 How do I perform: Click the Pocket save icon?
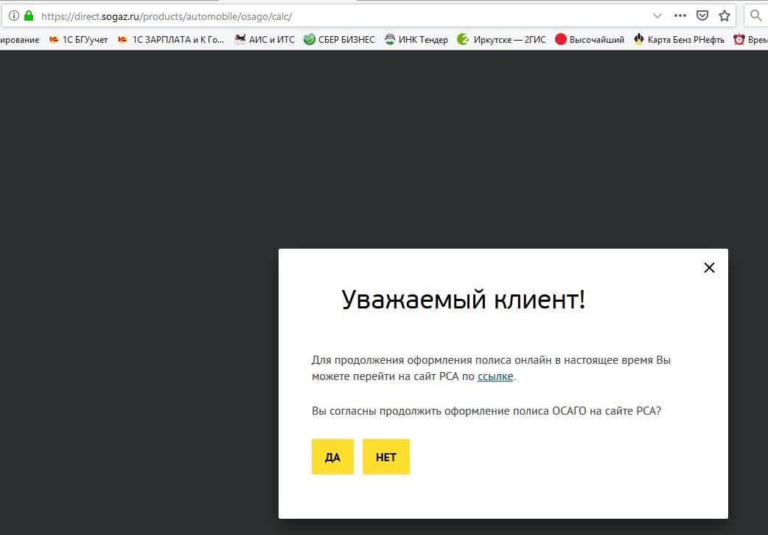pos(702,15)
